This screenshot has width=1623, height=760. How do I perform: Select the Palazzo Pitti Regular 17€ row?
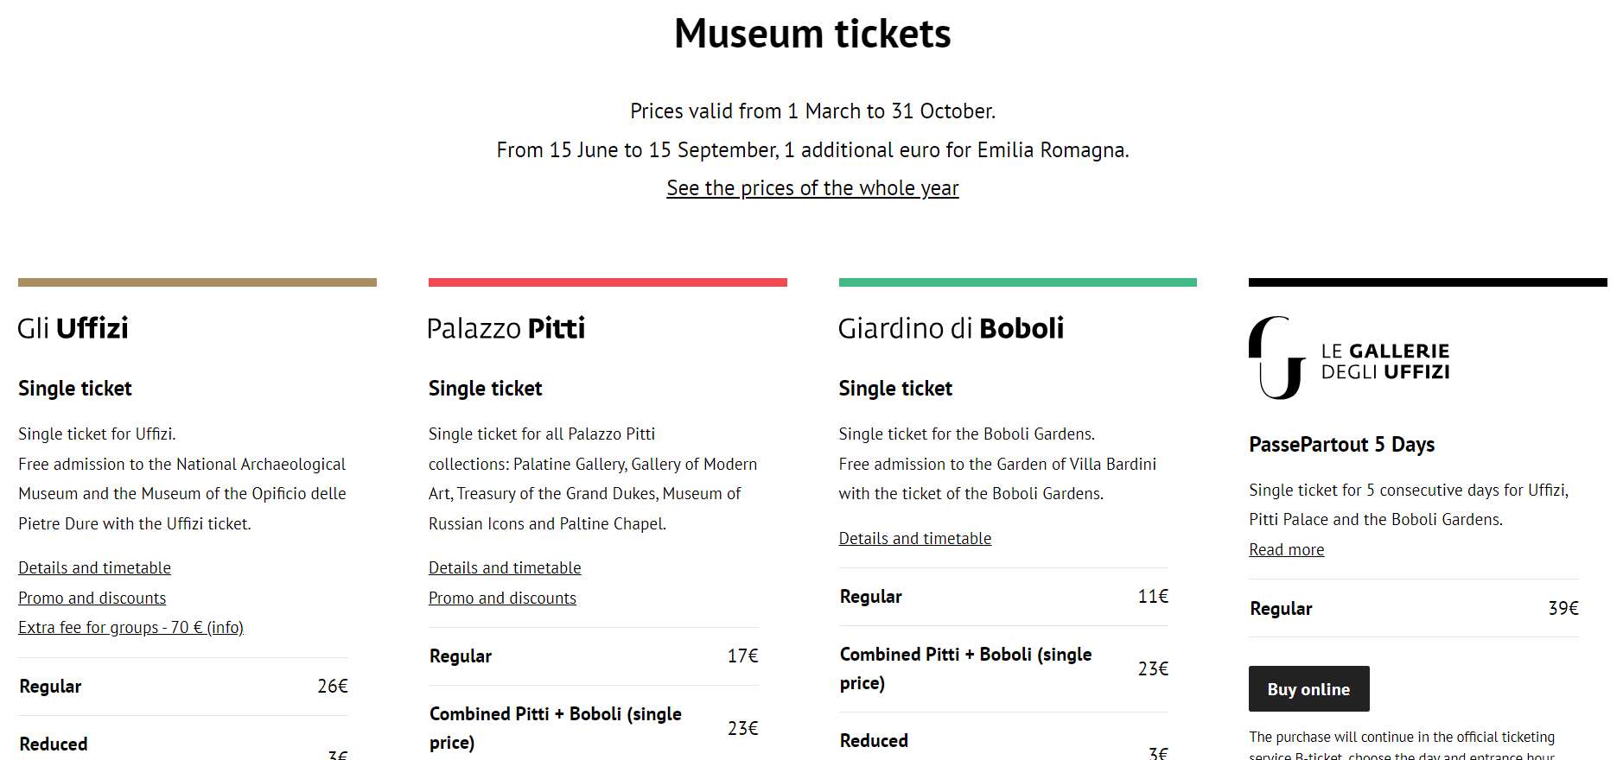coord(594,656)
